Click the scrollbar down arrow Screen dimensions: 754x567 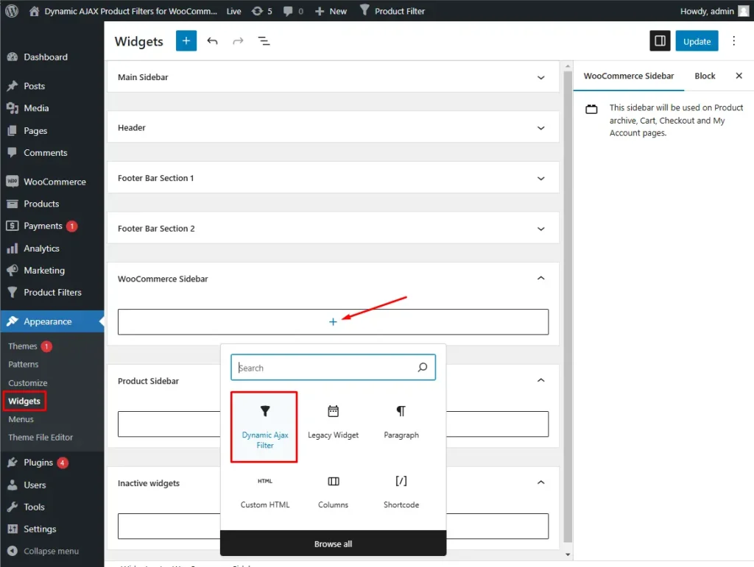pos(568,554)
